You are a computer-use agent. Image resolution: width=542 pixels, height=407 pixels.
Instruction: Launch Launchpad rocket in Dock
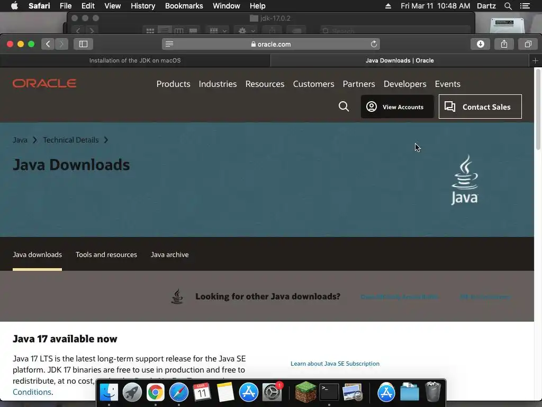click(132, 393)
